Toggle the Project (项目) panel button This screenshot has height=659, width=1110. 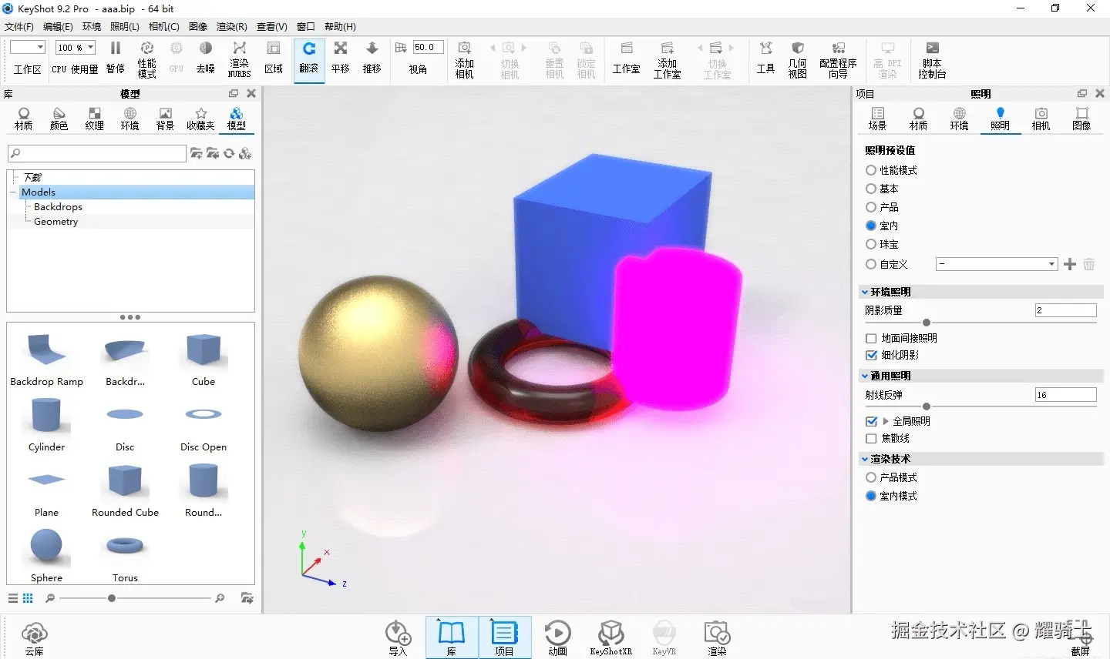point(504,637)
